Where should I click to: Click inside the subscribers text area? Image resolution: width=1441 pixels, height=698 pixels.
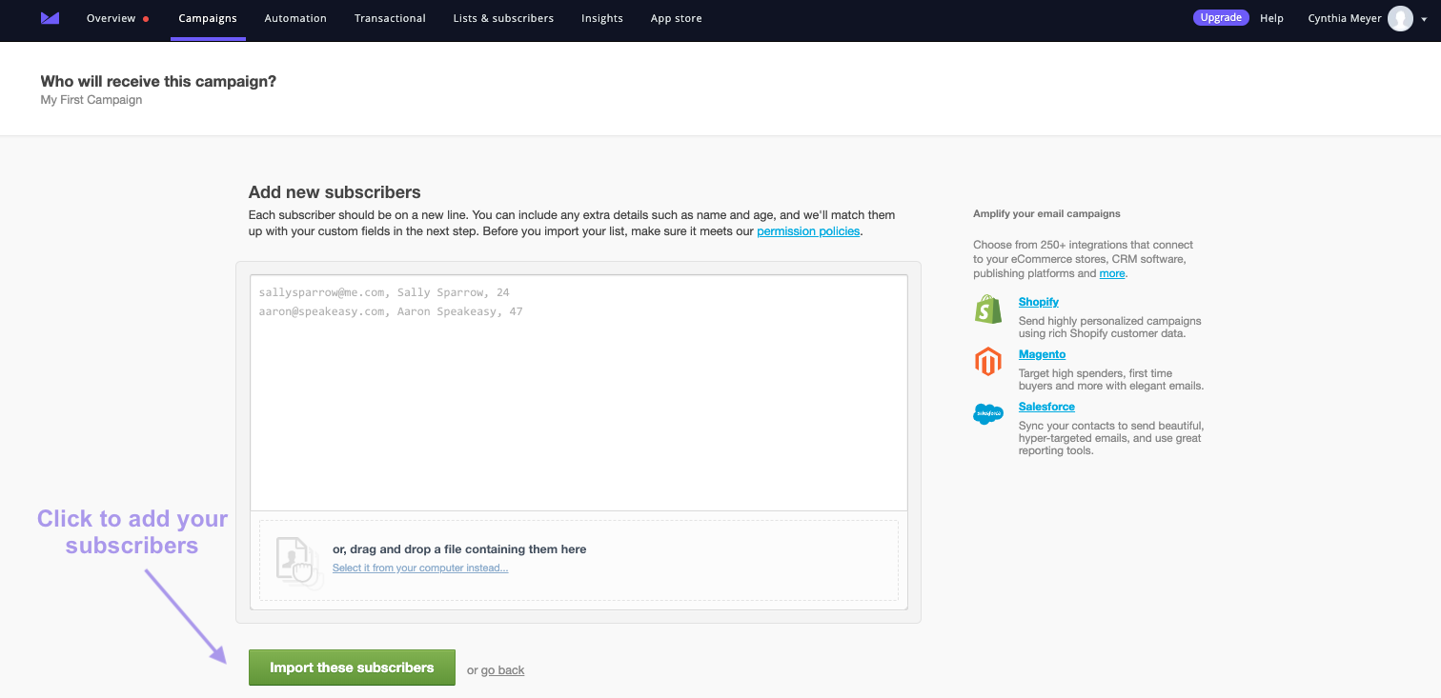(578, 390)
